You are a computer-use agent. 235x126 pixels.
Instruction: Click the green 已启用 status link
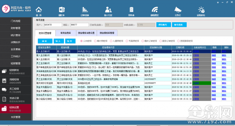pyautogui.click(x=196, y=83)
